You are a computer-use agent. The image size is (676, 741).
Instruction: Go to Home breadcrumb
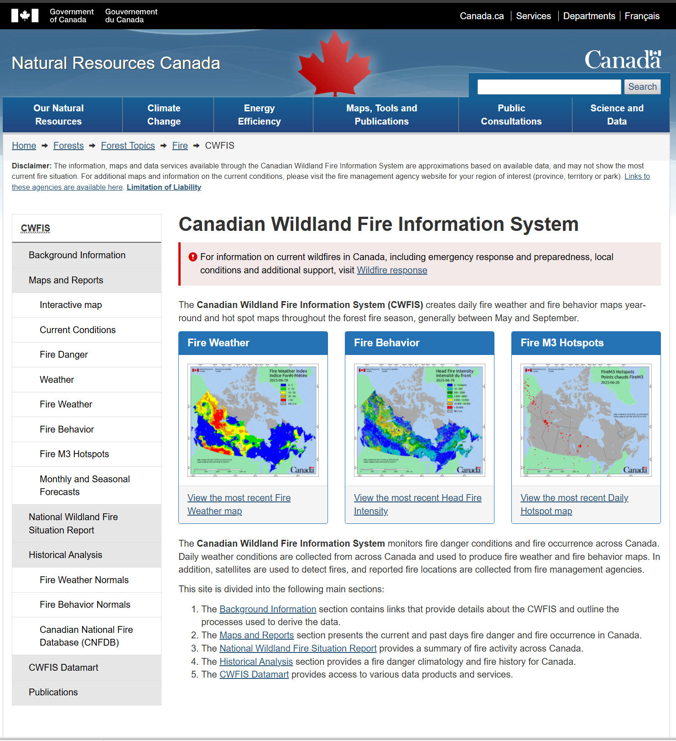point(24,146)
